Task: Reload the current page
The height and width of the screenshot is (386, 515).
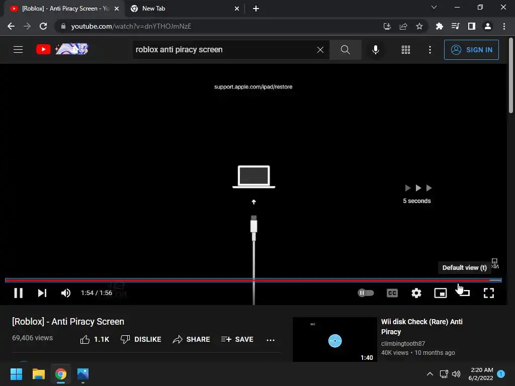Action: [43, 26]
